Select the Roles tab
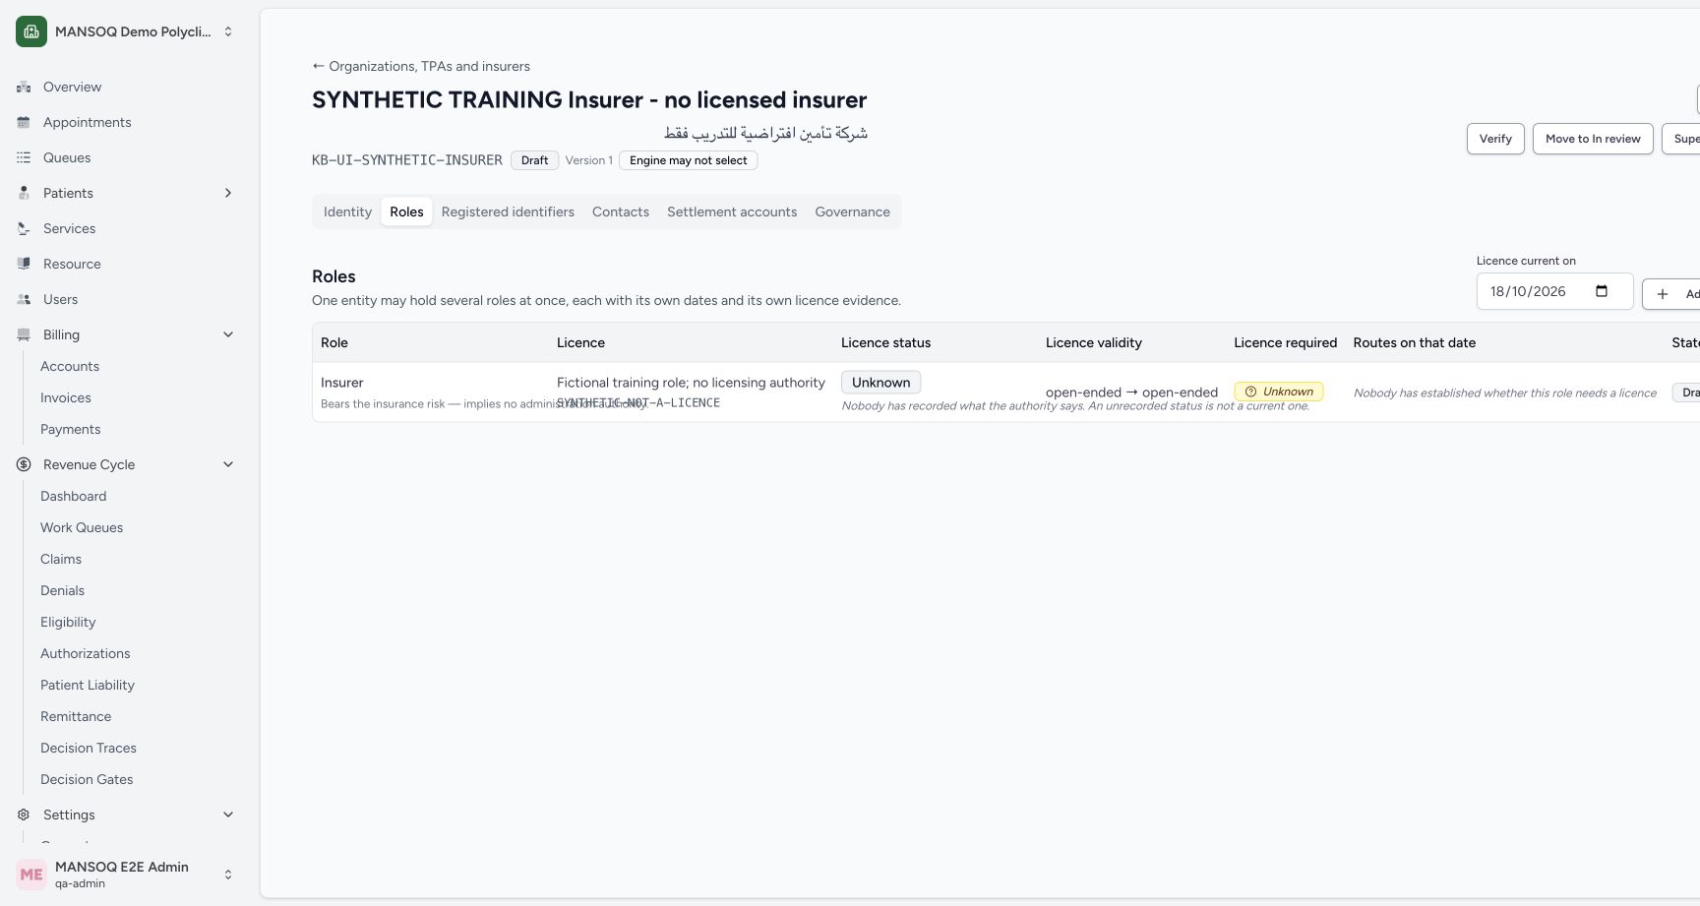 point(406,212)
